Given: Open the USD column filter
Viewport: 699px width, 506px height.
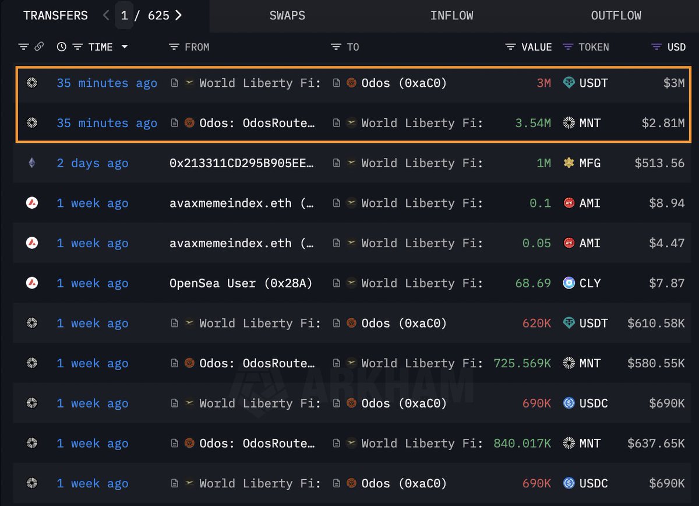Looking at the screenshot, I should 656,47.
